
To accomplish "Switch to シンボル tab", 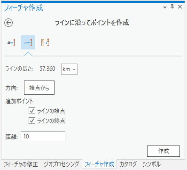I will [x=151, y=164].
